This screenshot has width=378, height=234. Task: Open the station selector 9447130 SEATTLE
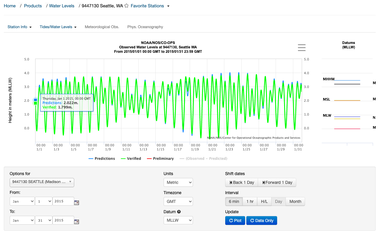point(42,182)
